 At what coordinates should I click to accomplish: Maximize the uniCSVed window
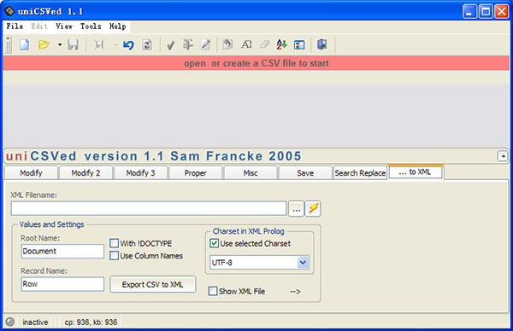tap(486, 11)
